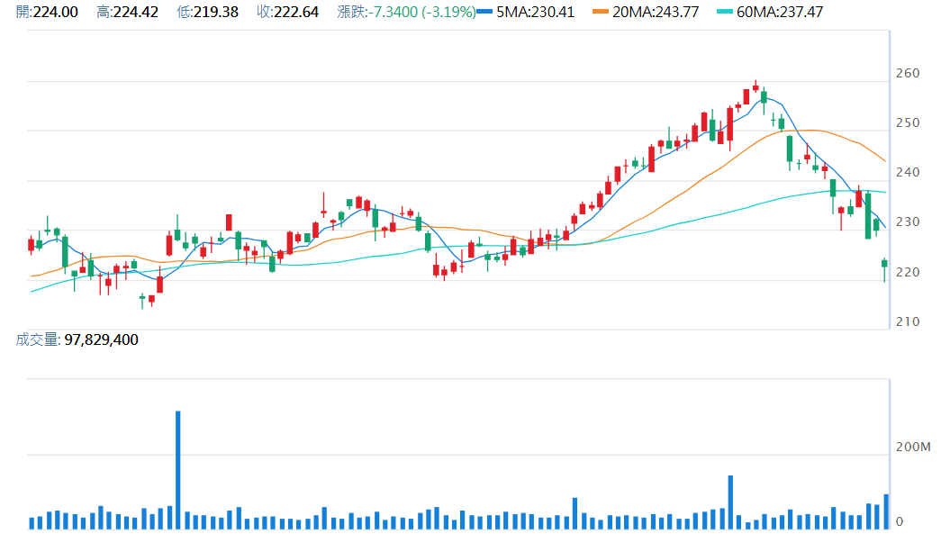Click the blue 5MA legend line marker
Viewport: 950px width, 534px height.
click(486, 13)
